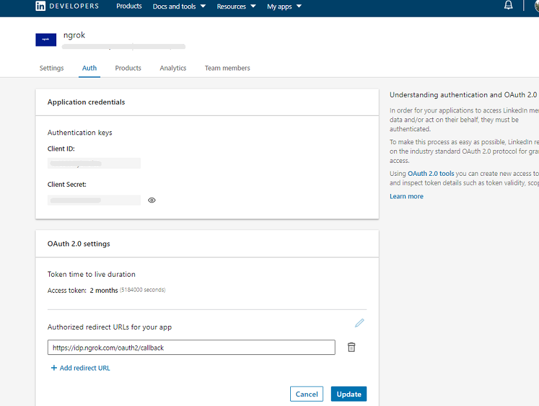Switch to the app Products tab

click(128, 68)
